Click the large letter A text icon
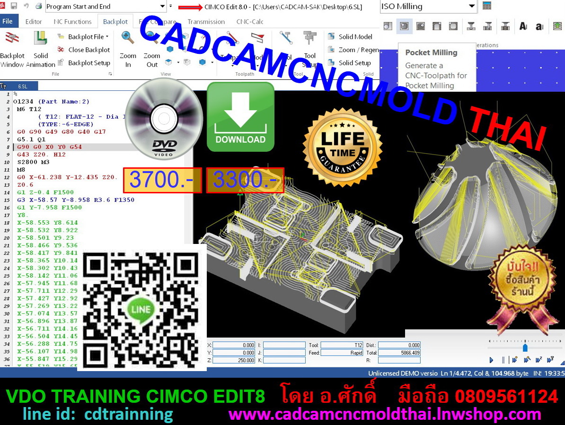The image size is (565, 425). [x=523, y=26]
